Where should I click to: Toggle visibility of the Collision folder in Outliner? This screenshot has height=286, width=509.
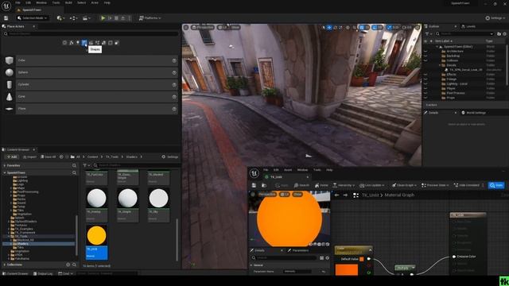(x=425, y=60)
